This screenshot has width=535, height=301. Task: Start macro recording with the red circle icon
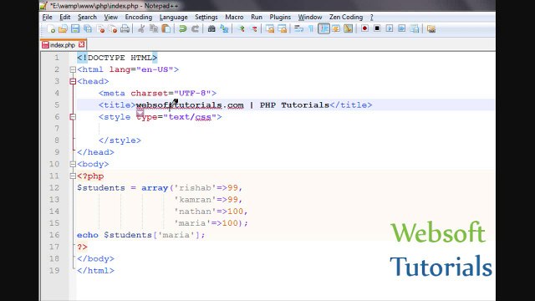tap(364, 28)
